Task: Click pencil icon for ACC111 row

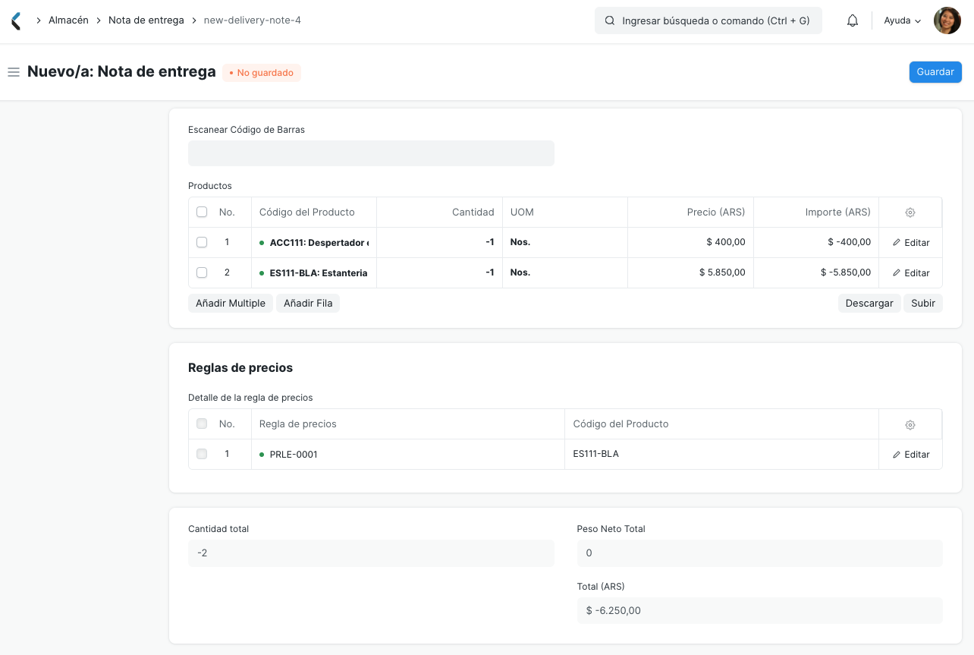Action: 897,243
